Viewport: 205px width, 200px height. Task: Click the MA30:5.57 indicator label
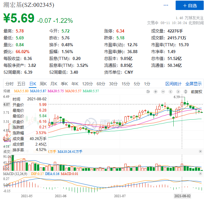pyautogui.click(x=73, y=91)
